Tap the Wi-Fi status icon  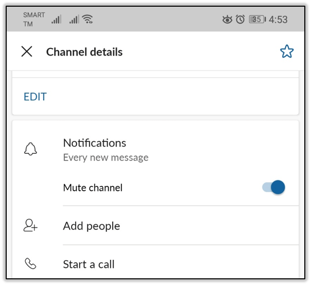(x=88, y=20)
